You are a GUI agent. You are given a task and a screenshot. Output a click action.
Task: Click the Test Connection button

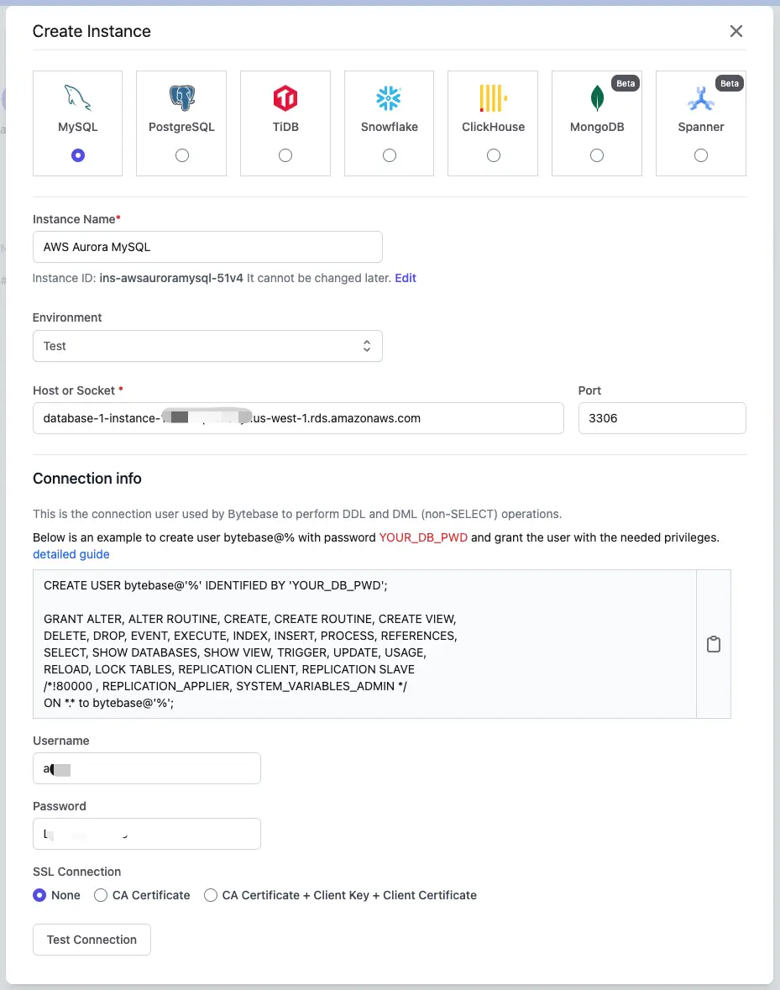coord(92,940)
